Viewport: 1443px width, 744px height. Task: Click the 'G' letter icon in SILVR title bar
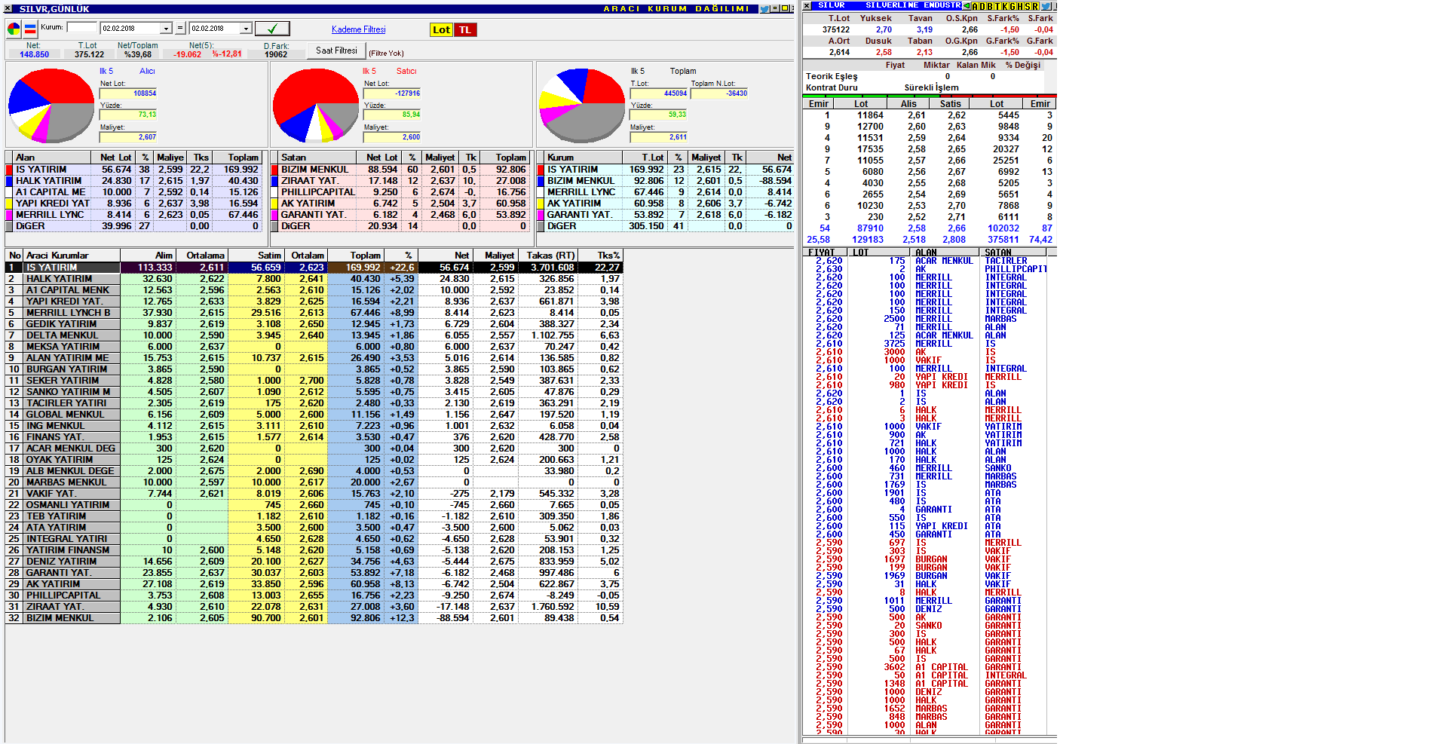click(1013, 6)
